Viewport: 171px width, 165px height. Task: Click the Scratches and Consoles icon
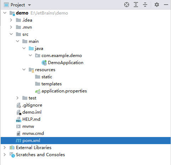pyautogui.click(x=12, y=155)
